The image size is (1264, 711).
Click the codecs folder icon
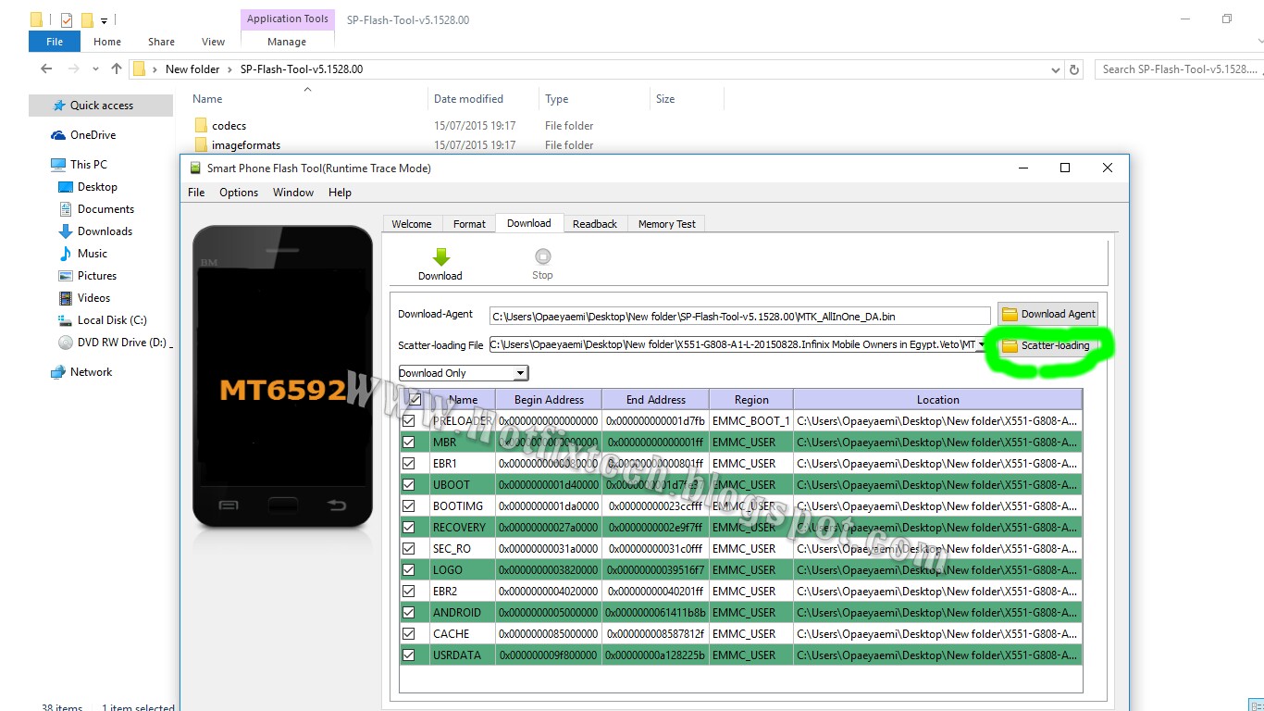(x=201, y=126)
